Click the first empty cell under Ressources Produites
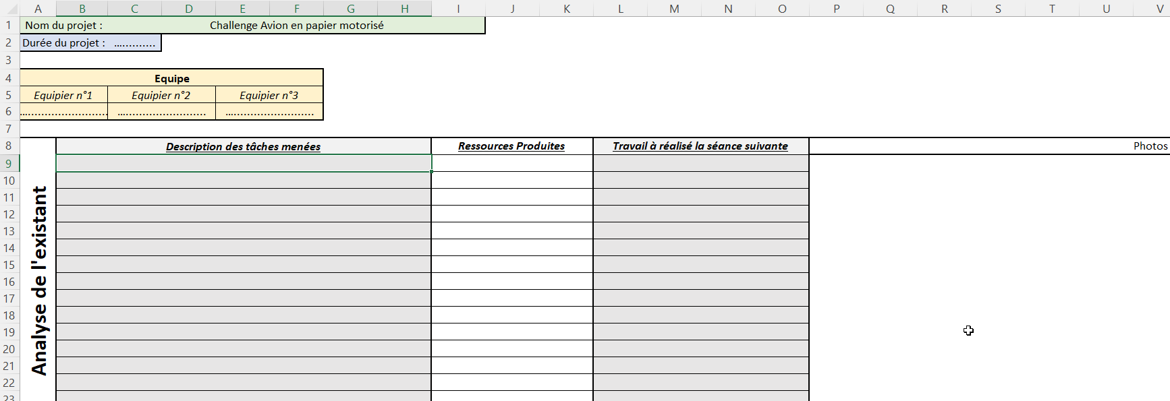This screenshot has width=1170, height=401. [x=511, y=163]
